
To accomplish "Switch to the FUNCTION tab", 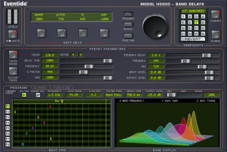I will pos(62,88).
